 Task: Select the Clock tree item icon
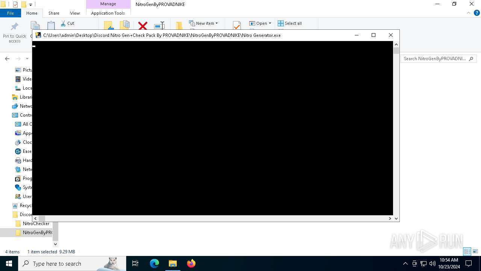[x=18, y=142]
